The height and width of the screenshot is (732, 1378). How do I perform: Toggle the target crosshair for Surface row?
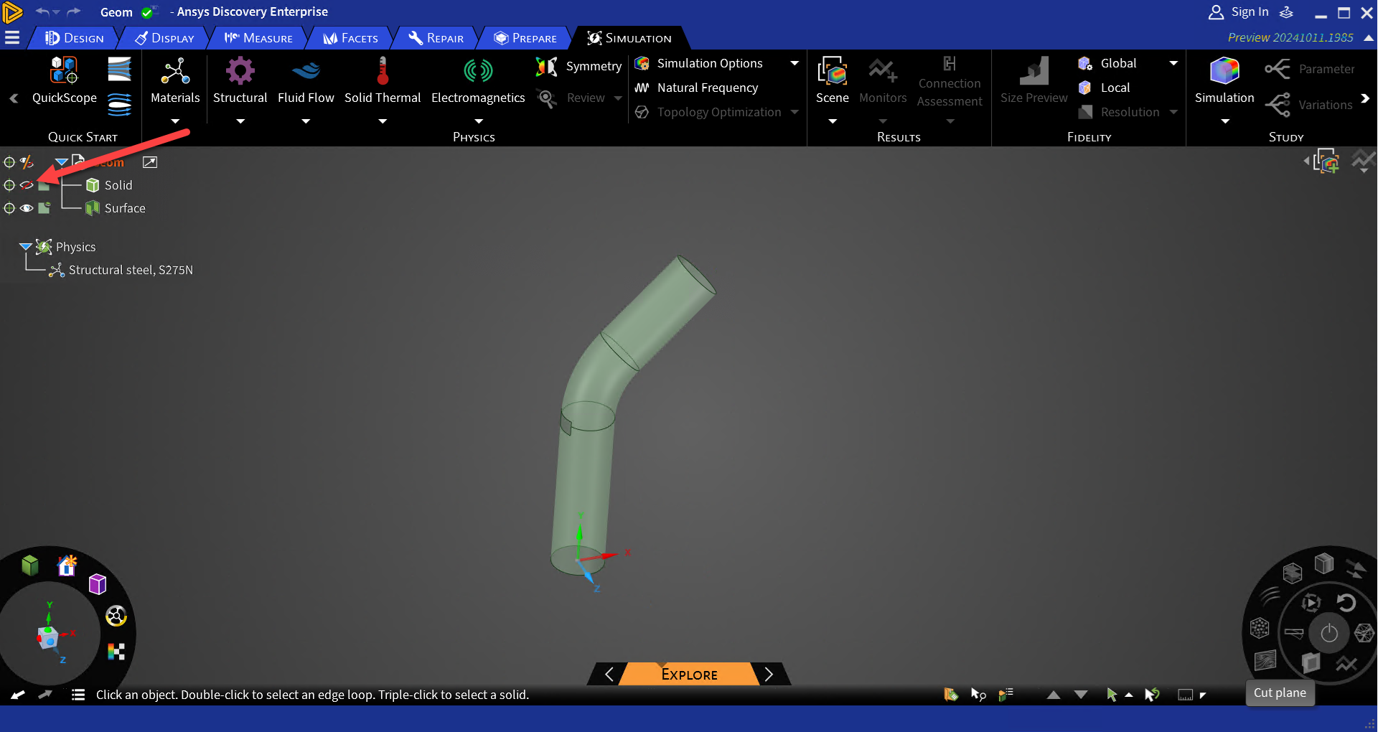tap(9, 208)
